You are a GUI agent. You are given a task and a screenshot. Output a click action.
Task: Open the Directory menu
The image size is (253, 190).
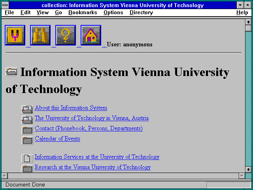142,12
